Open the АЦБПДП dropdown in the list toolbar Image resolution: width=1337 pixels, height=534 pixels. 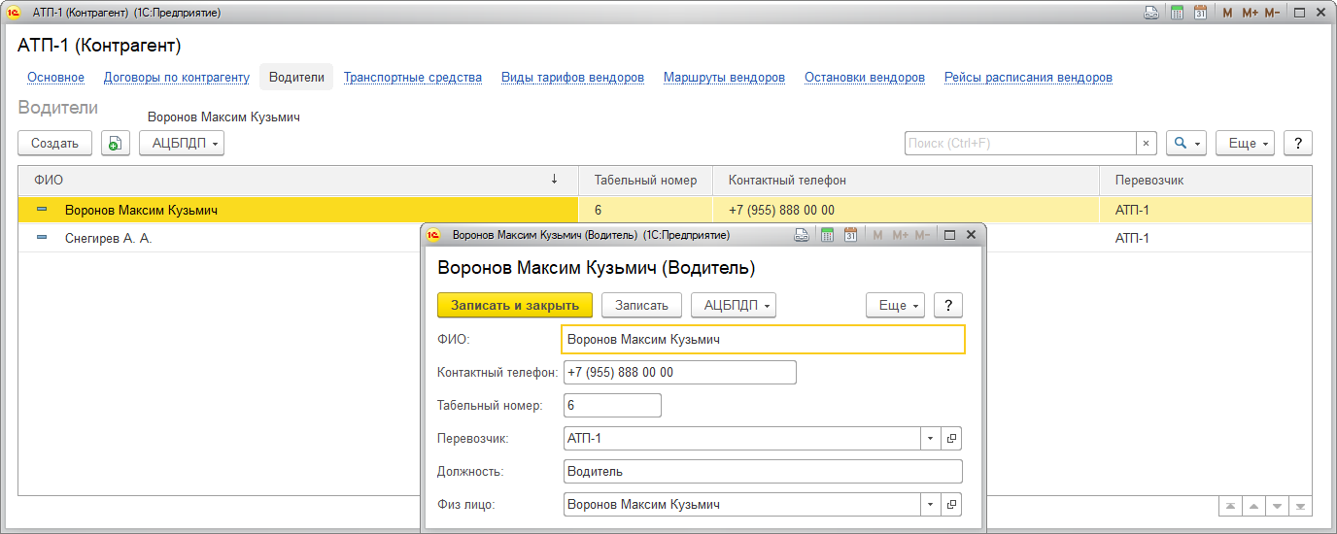coord(182,143)
